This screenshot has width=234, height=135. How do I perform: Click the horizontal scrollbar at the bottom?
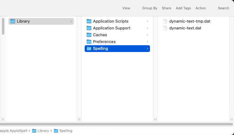pyautogui.click(x=116, y=124)
